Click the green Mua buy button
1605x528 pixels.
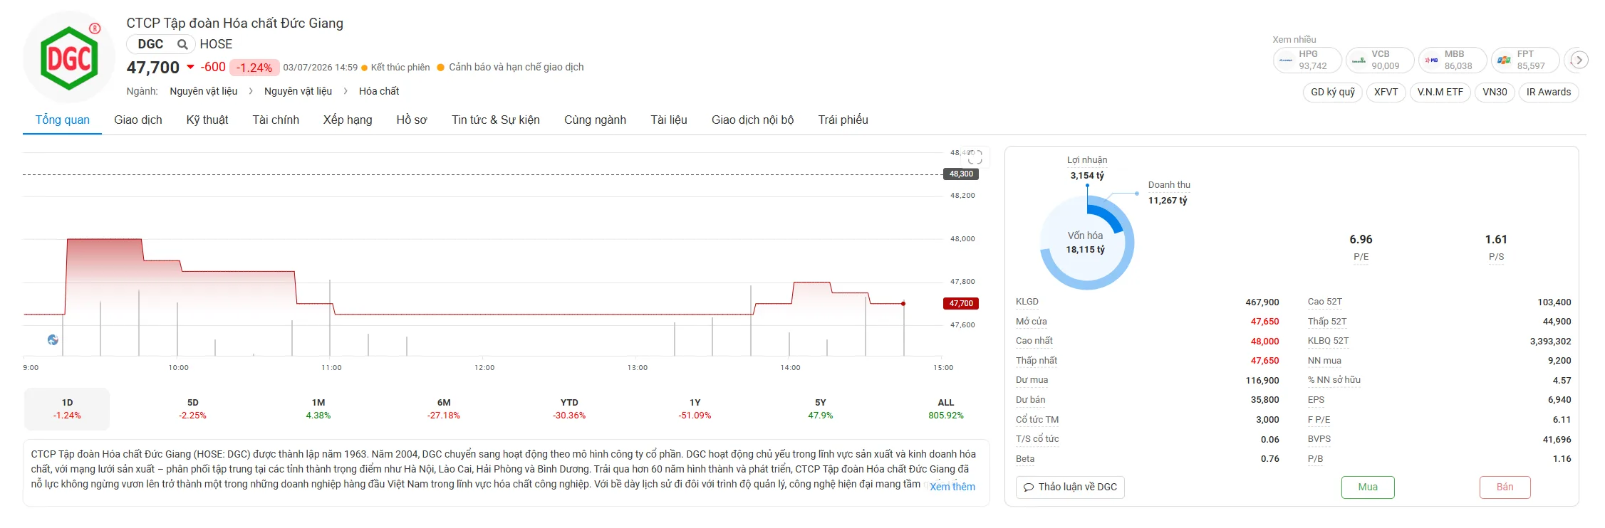click(1368, 487)
